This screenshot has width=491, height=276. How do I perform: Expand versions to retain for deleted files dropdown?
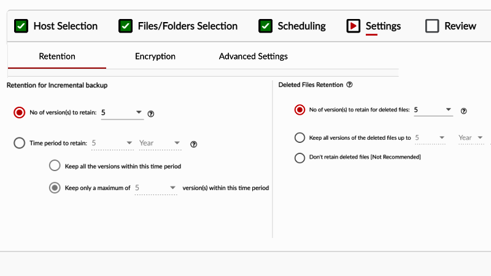click(433, 110)
